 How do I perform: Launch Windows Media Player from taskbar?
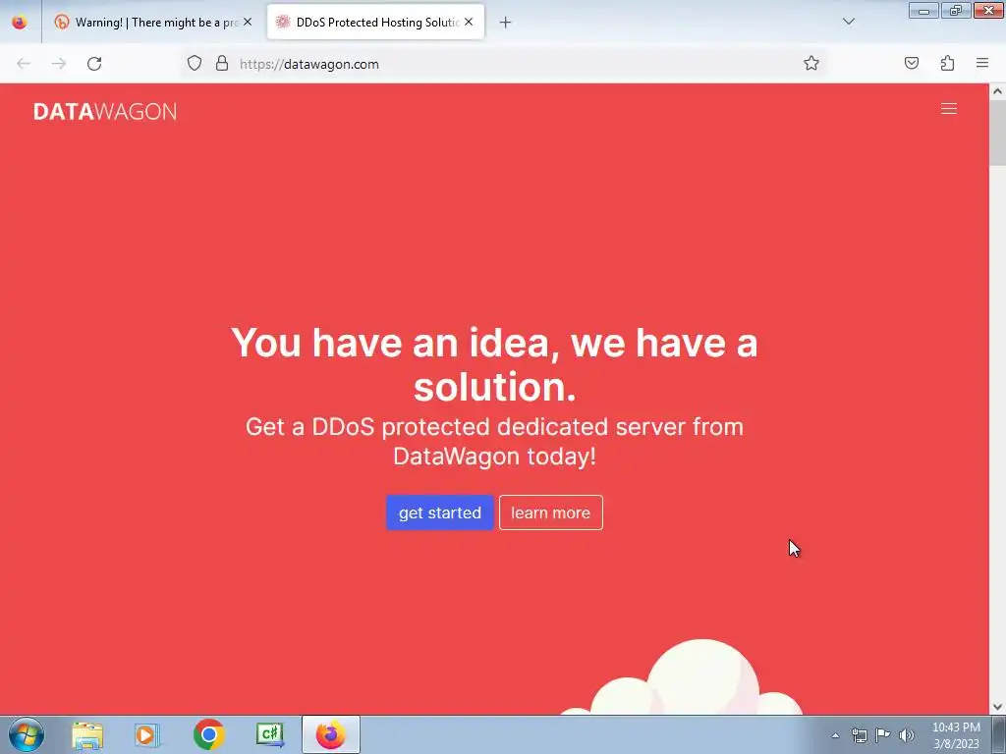147,735
